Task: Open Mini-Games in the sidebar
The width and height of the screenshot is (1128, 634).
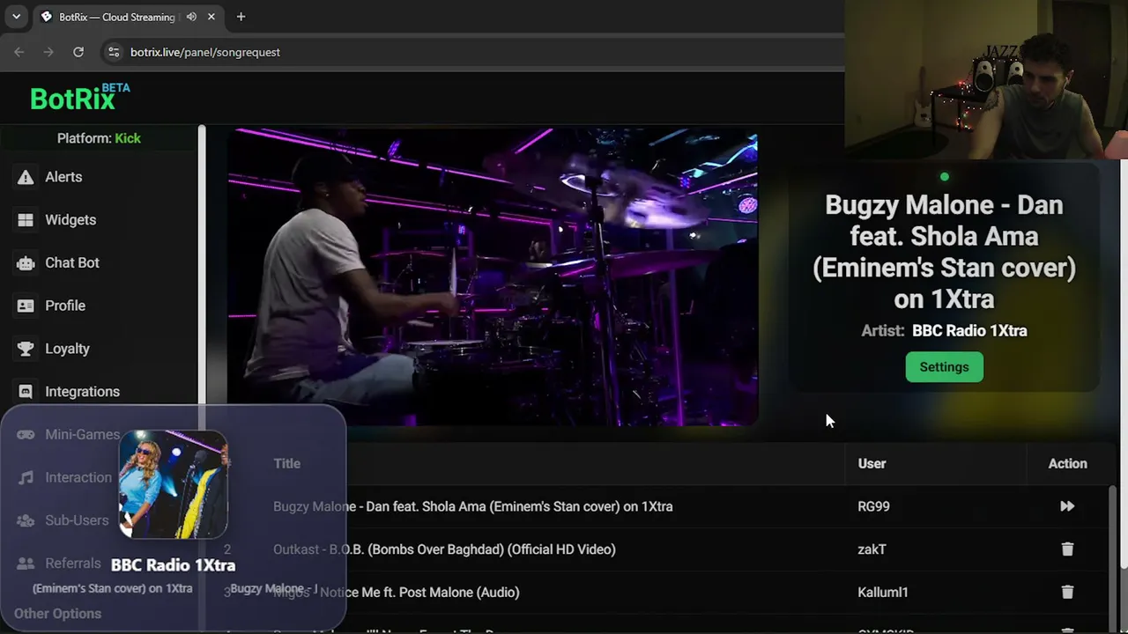Action: click(70, 435)
